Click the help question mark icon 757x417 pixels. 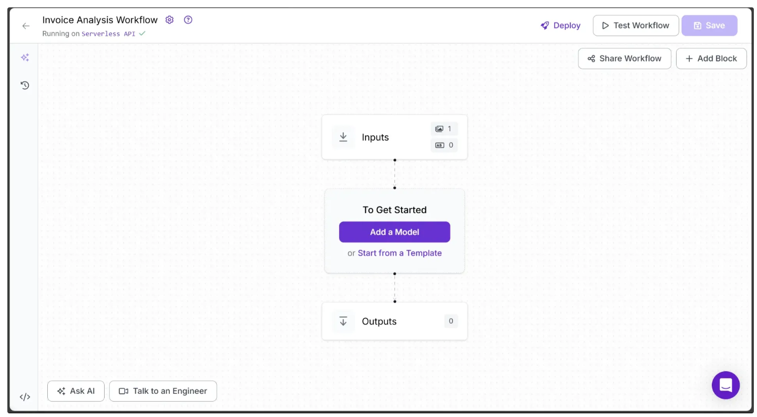pos(188,20)
